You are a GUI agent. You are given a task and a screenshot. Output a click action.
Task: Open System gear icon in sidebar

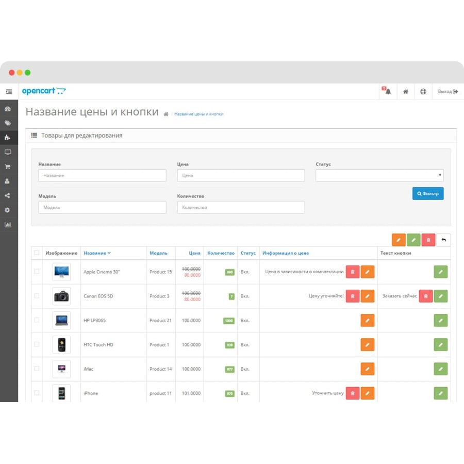point(8,210)
